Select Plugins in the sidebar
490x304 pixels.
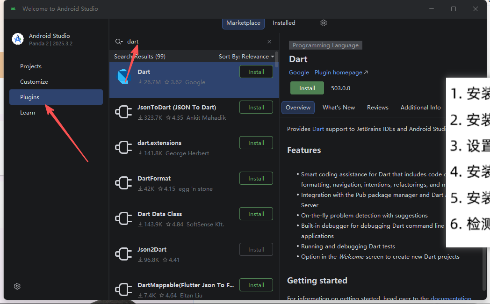(56, 97)
